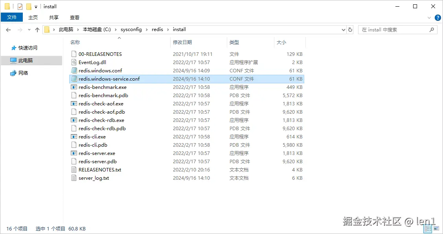Click the RELEASENOTES.txt document icon
The image size is (443, 234).
[74, 170]
